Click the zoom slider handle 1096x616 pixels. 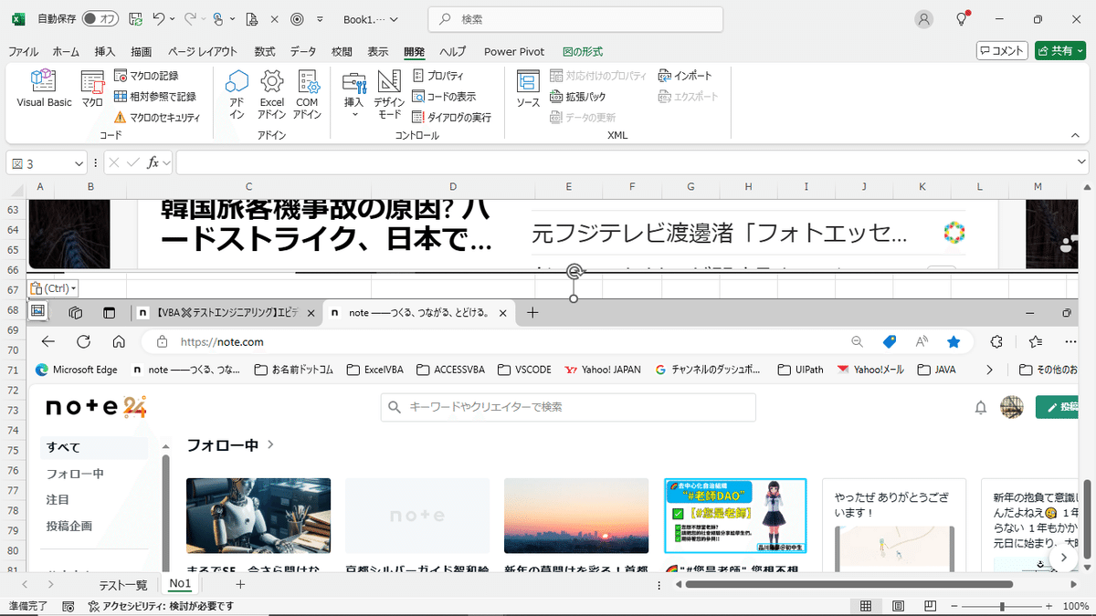(x=1002, y=606)
